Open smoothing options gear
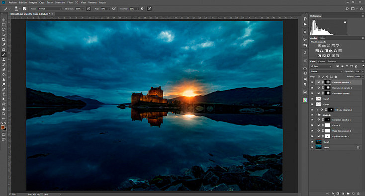The image size is (365, 196). (142, 9)
